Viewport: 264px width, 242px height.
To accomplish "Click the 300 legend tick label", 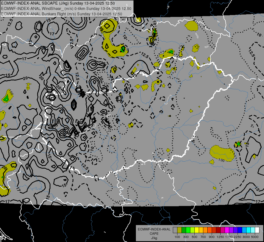I will [186, 237].
